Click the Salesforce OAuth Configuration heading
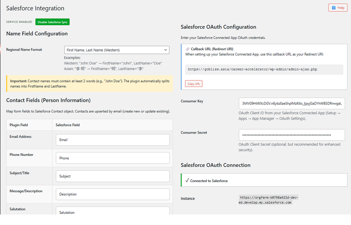351x225 pixels. coord(218,27)
